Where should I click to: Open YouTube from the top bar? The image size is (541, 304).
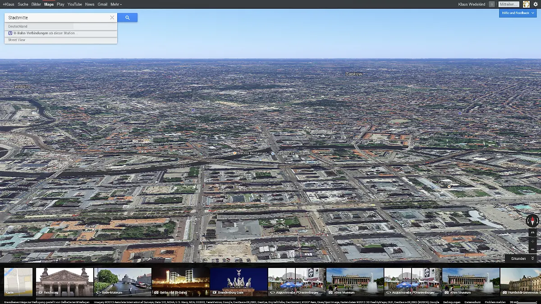coord(75,4)
